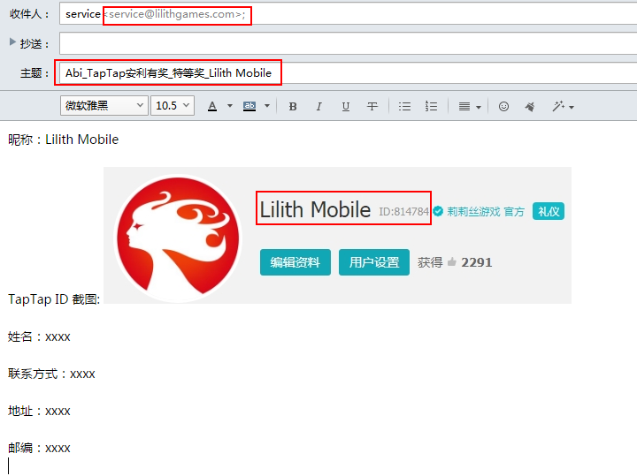Apply italic formatting
Viewport: 637px width, 476px height.
[319, 106]
